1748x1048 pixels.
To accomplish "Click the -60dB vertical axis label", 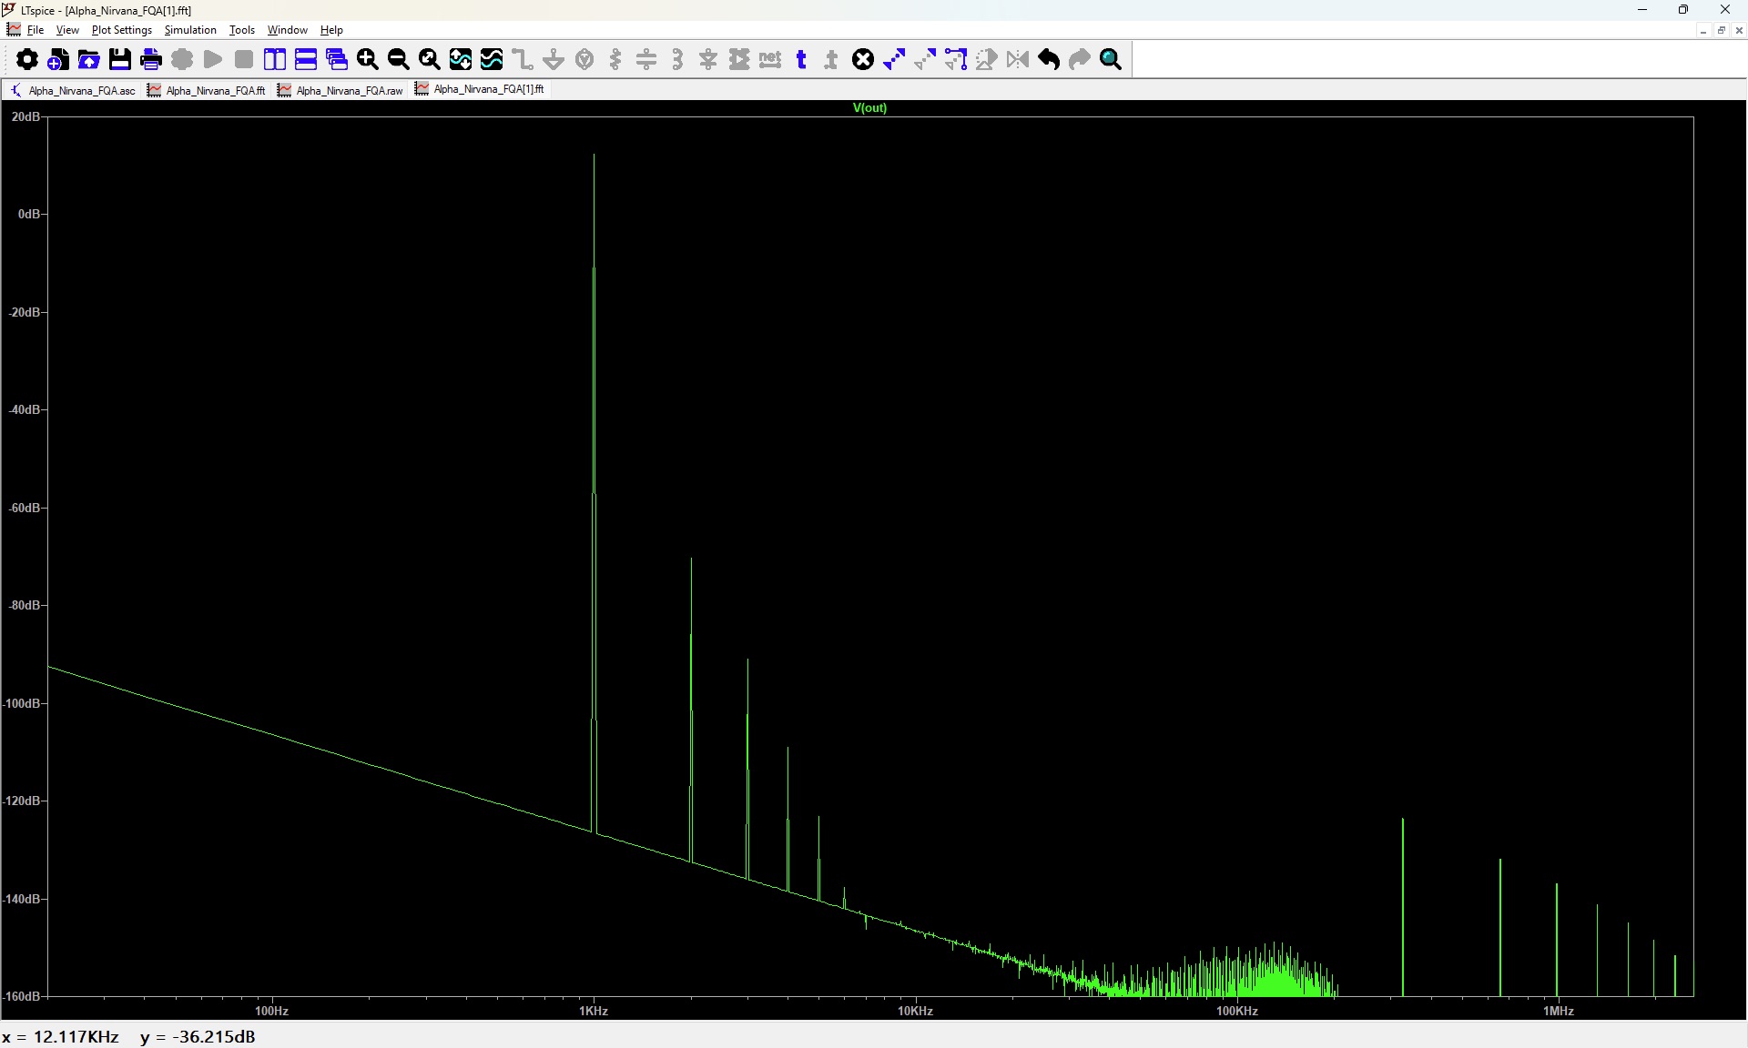I will pos(25,508).
